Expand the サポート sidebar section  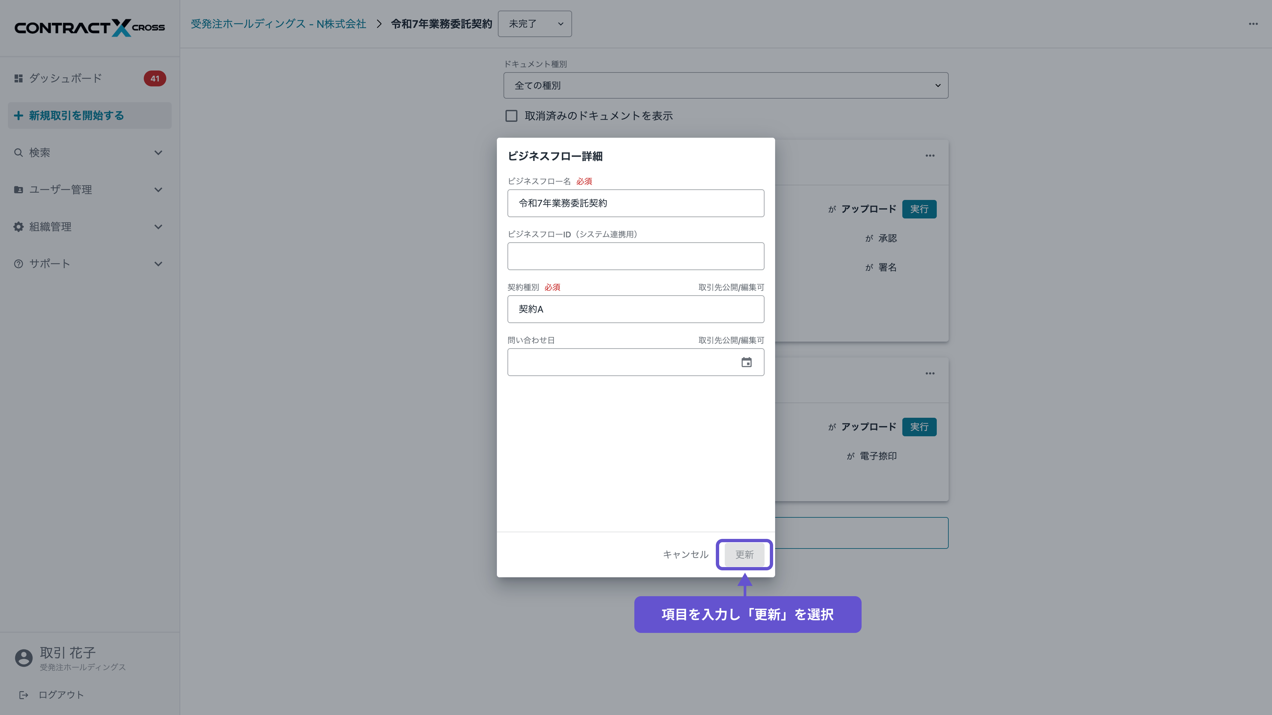tap(158, 263)
